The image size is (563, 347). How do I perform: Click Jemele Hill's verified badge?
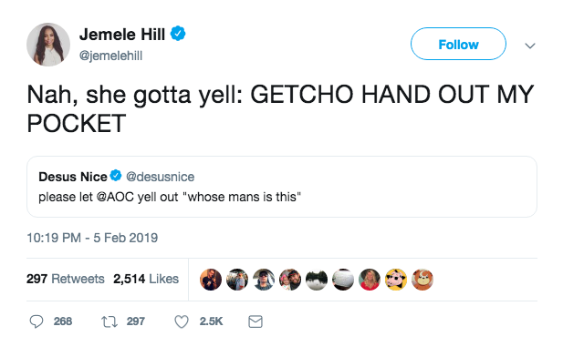pyautogui.click(x=178, y=34)
